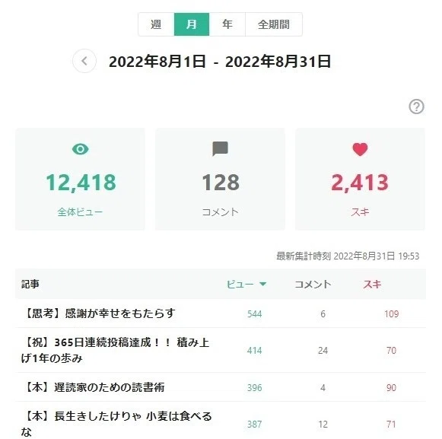
Task: Sort table by スキ column header
Action: pyautogui.click(x=372, y=285)
